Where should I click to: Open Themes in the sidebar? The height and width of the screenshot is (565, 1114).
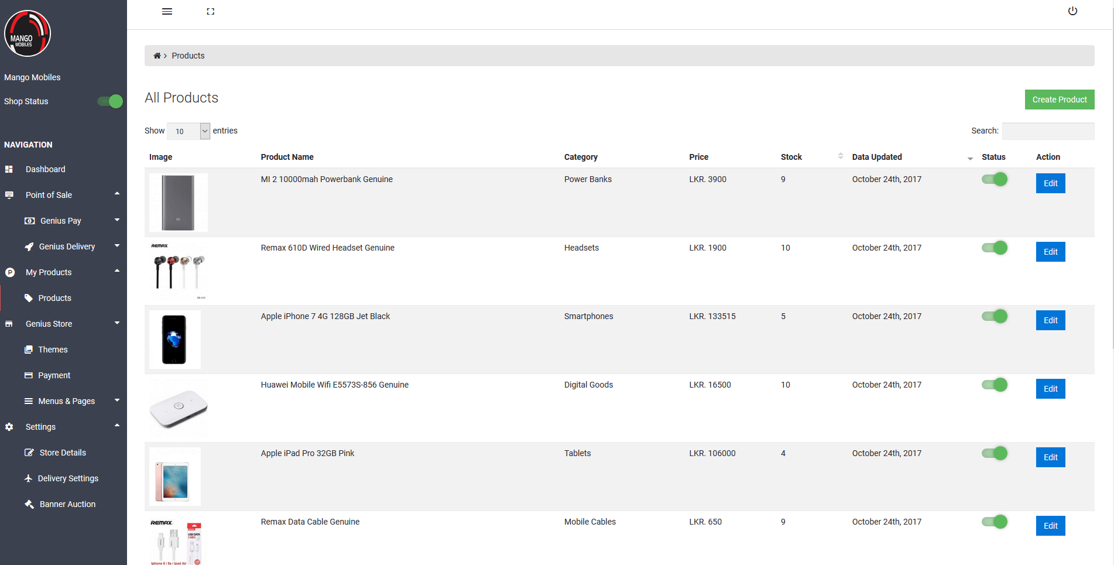53,350
